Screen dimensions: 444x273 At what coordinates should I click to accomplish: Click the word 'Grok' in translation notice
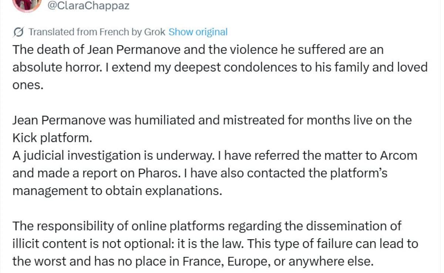pos(155,32)
